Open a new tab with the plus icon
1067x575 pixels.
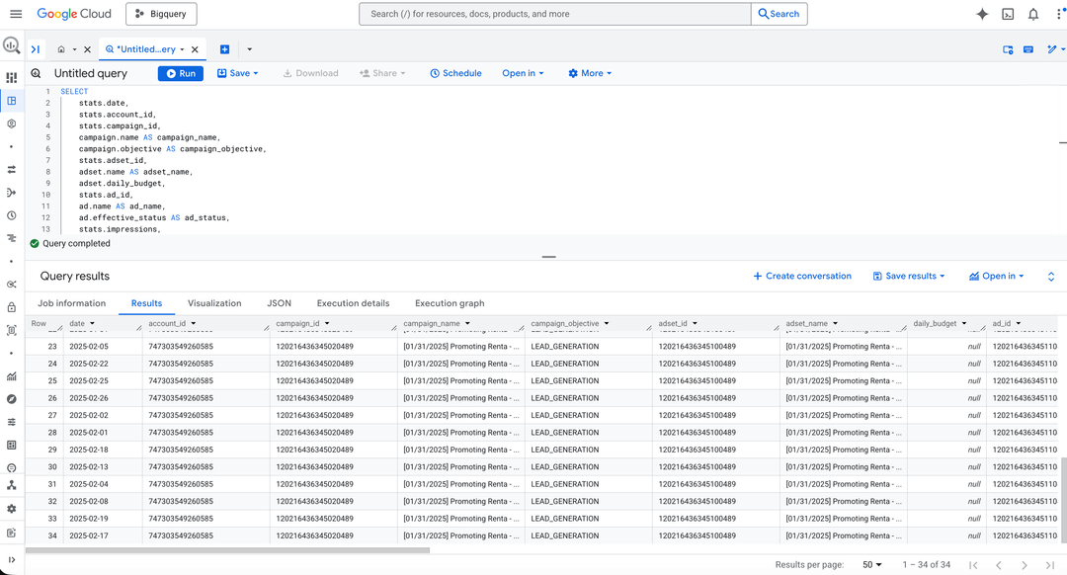(223, 48)
